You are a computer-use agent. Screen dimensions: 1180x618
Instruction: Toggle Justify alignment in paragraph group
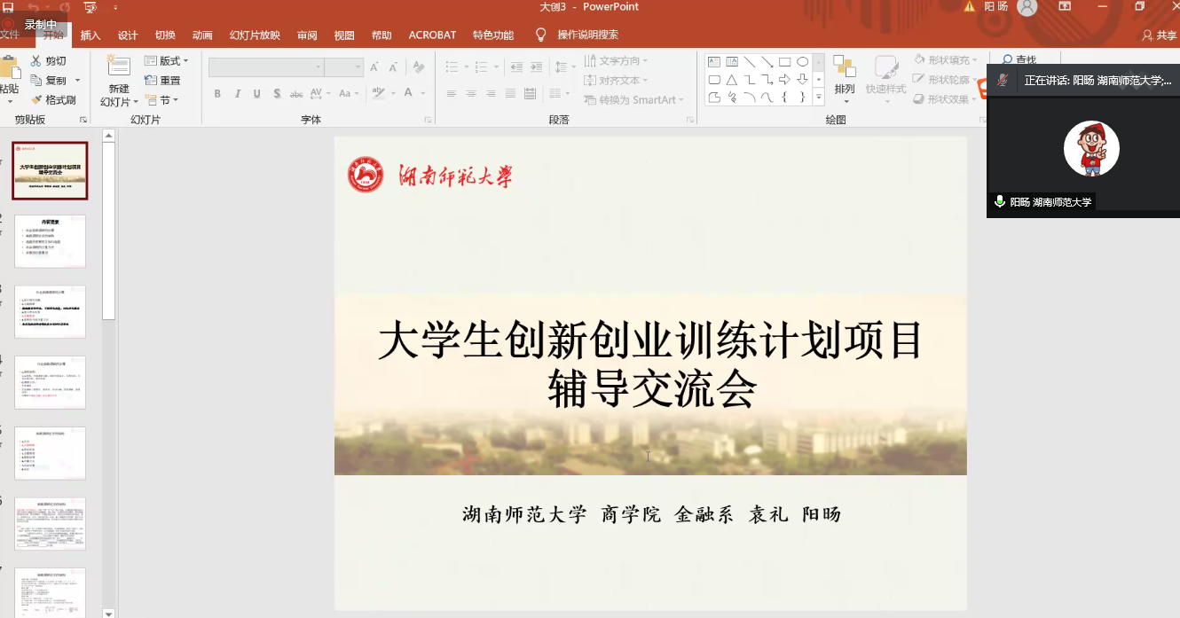[510, 93]
